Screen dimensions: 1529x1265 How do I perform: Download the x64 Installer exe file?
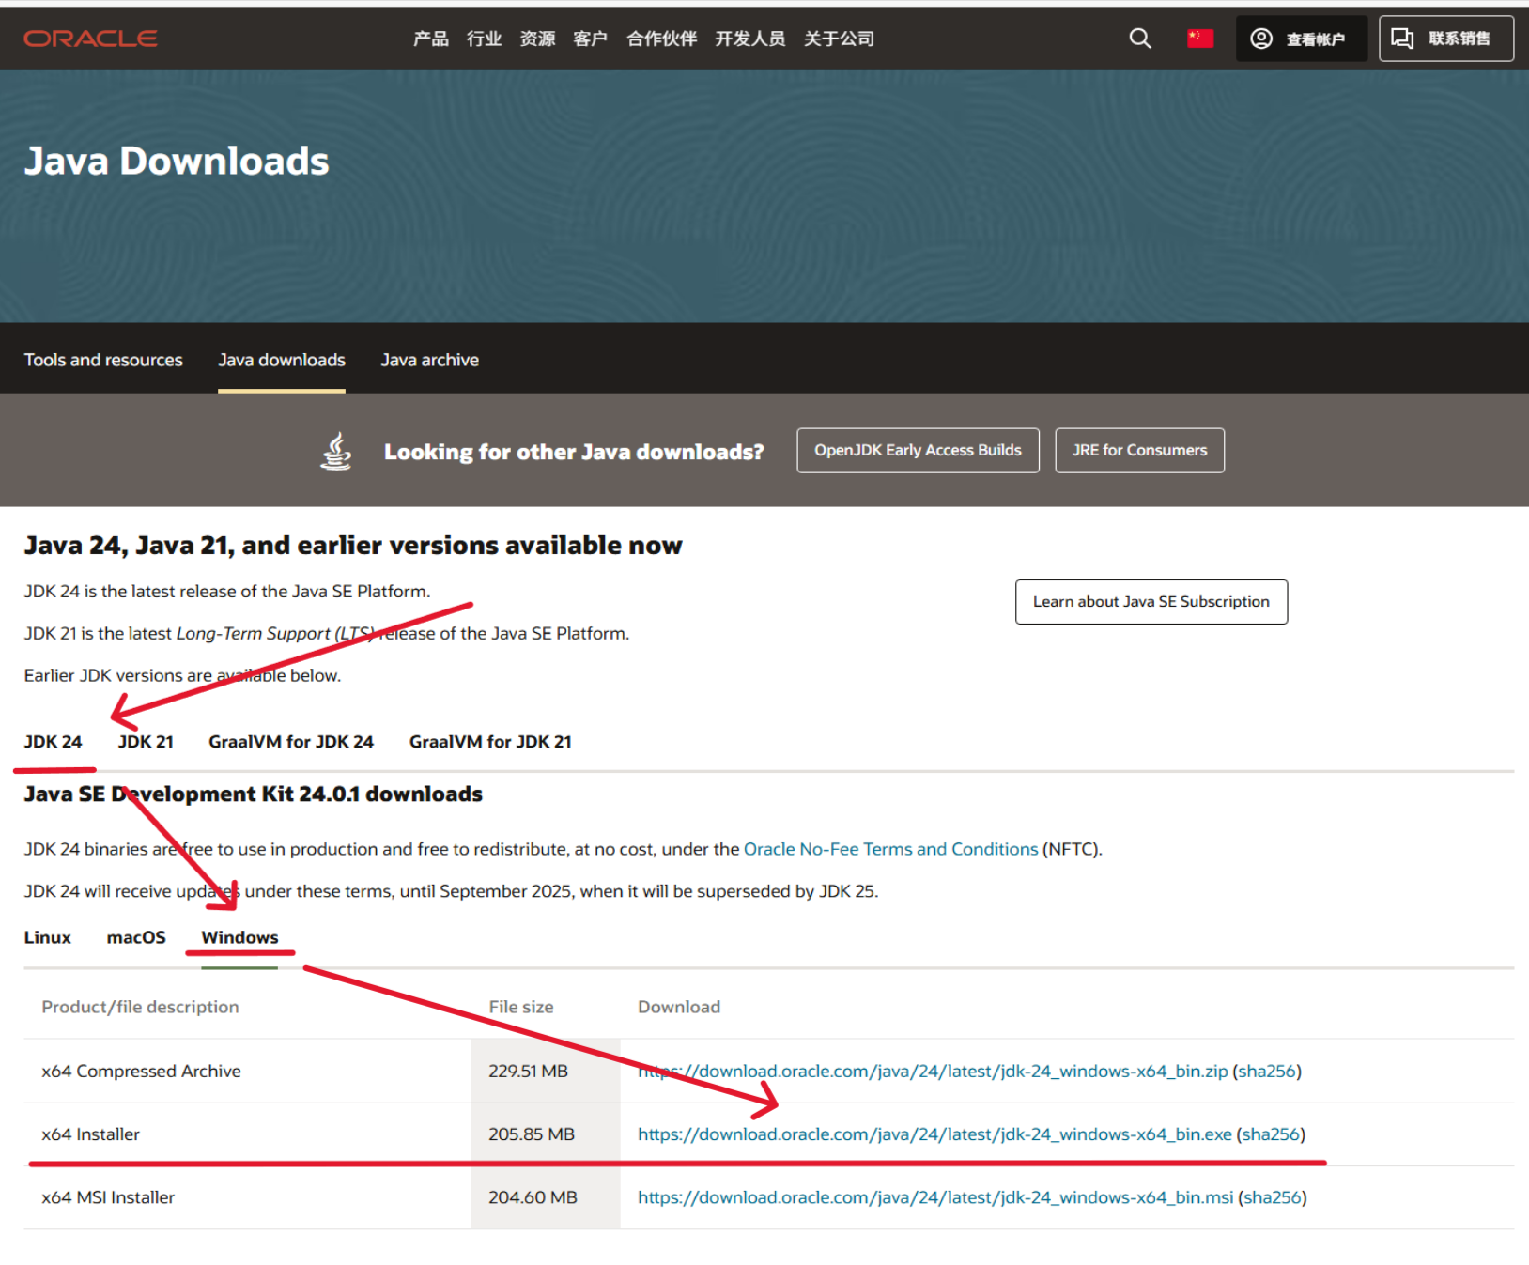(x=934, y=1134)
